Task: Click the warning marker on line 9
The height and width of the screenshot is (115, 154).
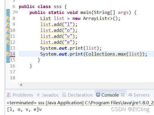Action: click(x=8, y=24)
